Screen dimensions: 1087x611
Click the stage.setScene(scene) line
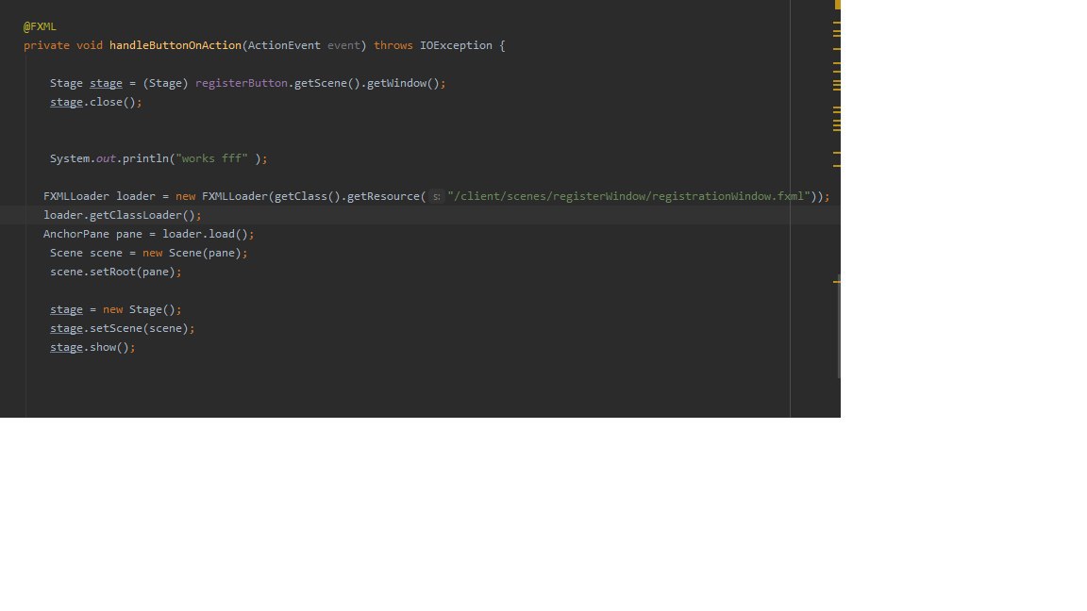click(x=122, y=328)
